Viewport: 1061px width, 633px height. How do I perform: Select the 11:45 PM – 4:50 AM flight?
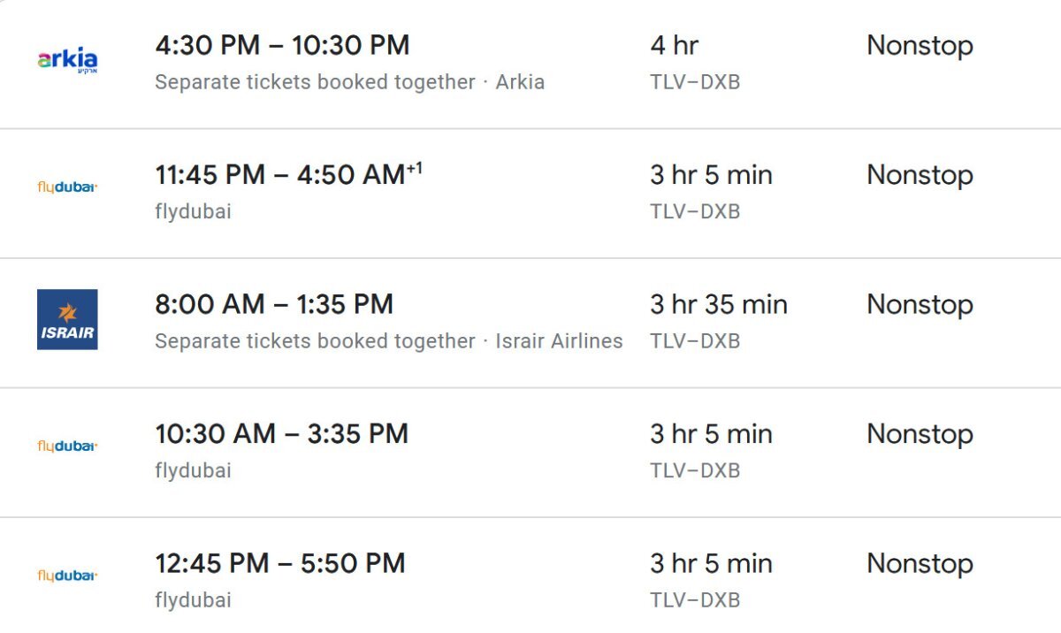click(x=530, y=194)
